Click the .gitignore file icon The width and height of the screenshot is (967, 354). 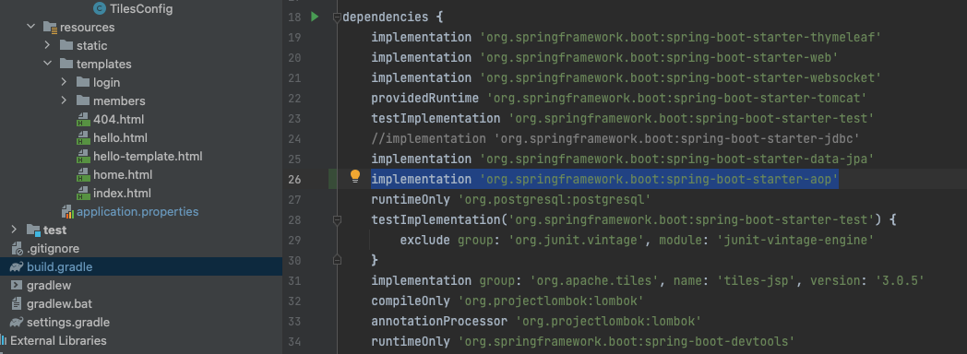coord(17,249)
